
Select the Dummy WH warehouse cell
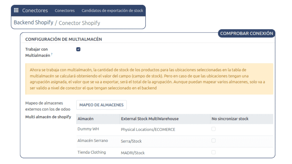point(88,129)
